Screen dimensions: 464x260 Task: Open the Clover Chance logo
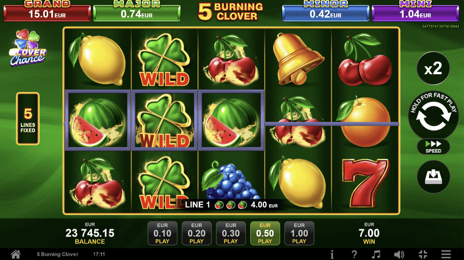click(28, 48)
